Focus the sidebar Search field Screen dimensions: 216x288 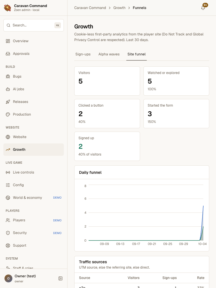tap(34, 25)
